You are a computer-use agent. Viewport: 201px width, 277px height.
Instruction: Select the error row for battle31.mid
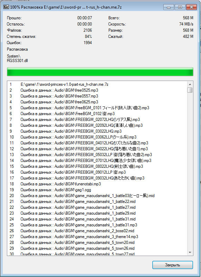[97, 219]
